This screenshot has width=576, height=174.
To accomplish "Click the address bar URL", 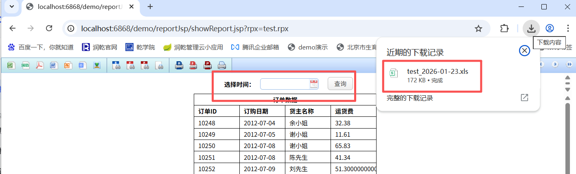I will [x=185, y=28].
